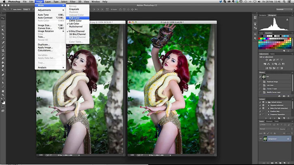294x165 pixels.
Task: Expand the Make Clip Path action
Action: pos(268,108)
